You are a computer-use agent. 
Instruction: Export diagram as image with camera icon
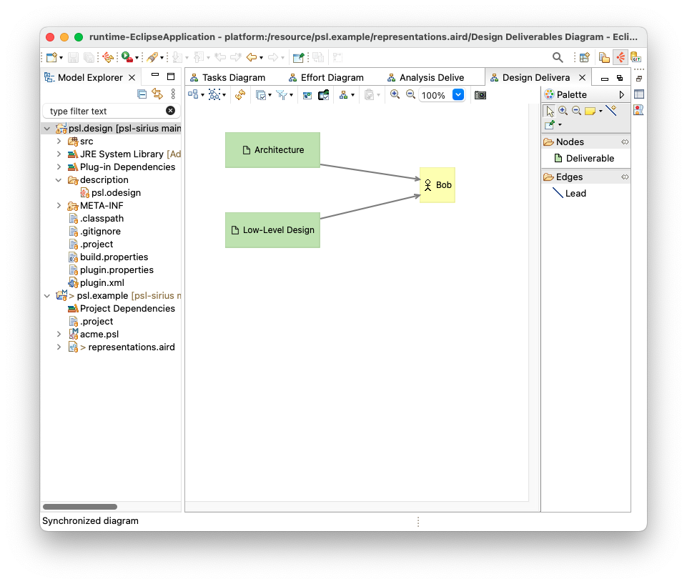click(480, 95)
